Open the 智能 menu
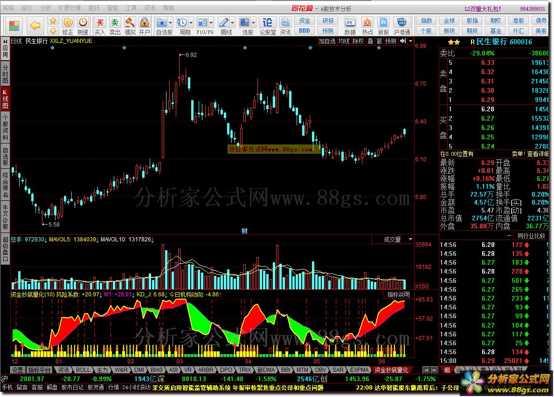 [112, 8]
